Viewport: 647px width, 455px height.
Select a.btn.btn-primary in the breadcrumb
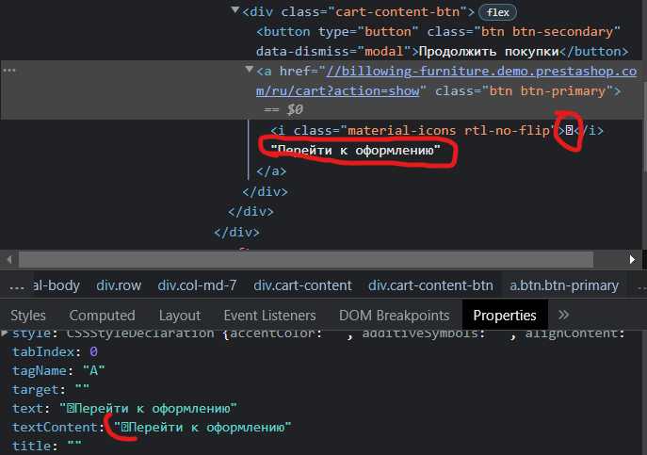[x=564, y=285]
